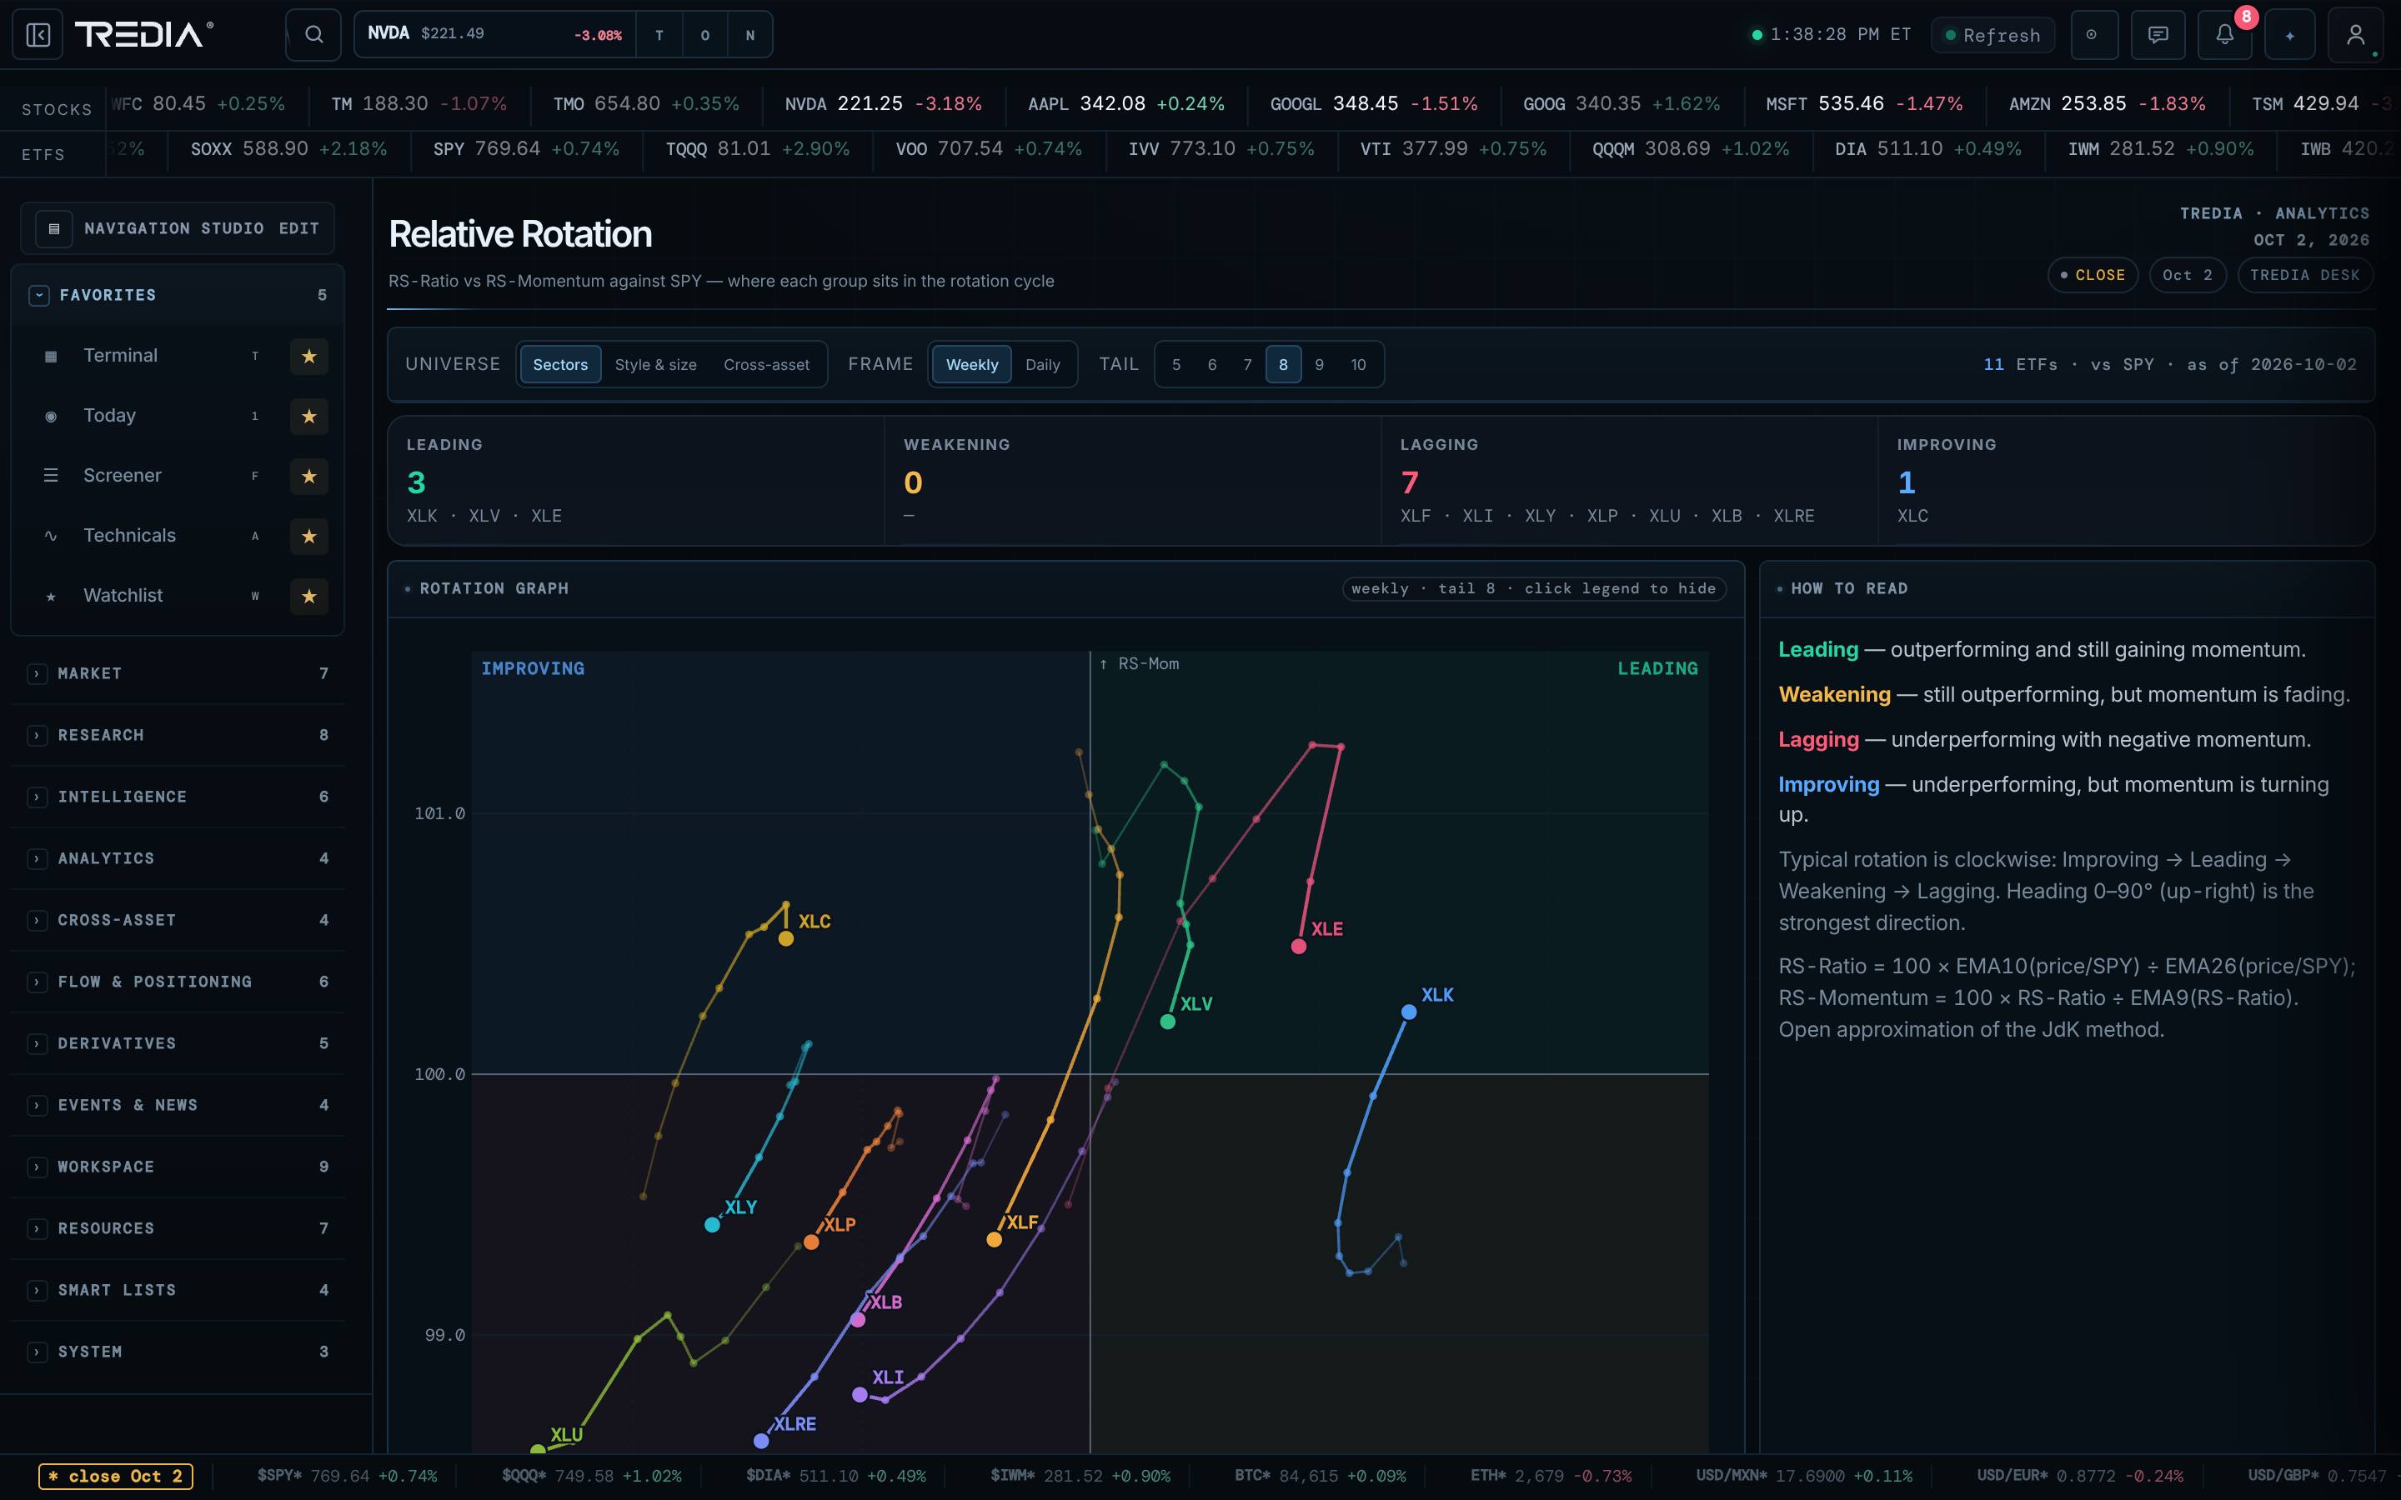Click the star icon beside Watchlist
Image resolution: width=2401 pixels, height=1500 pixels.
tap(308, 596)
